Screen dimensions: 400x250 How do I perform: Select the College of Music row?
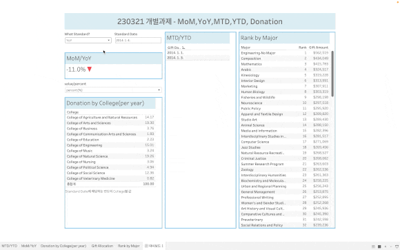pyautogui.click(x=110, y=151)
